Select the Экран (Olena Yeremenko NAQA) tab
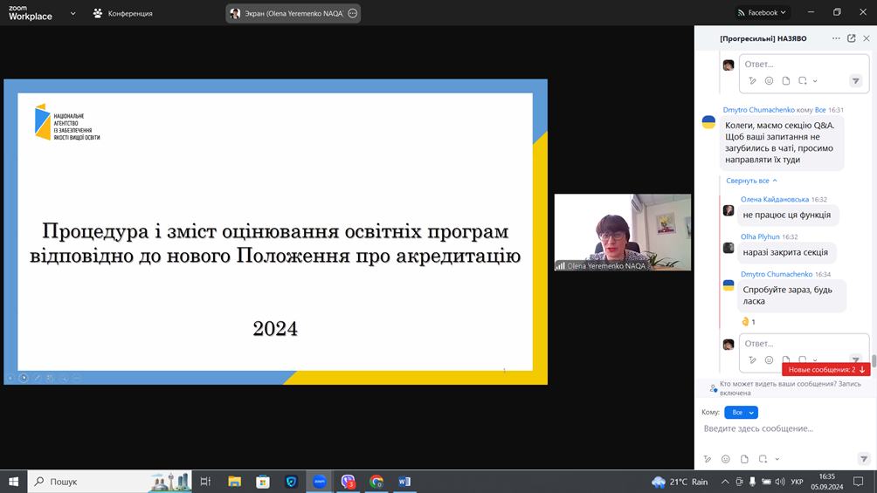877x493 pixels. click(x=288, y=13)
